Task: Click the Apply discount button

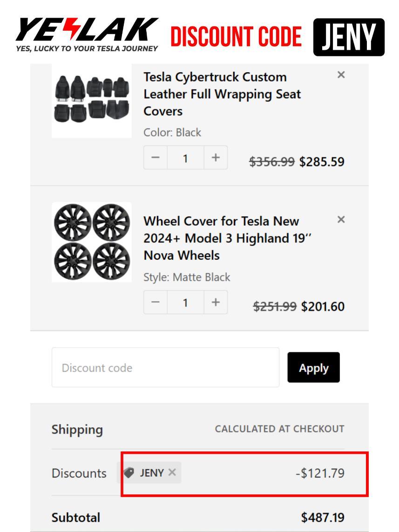Action: pos(313,368)
